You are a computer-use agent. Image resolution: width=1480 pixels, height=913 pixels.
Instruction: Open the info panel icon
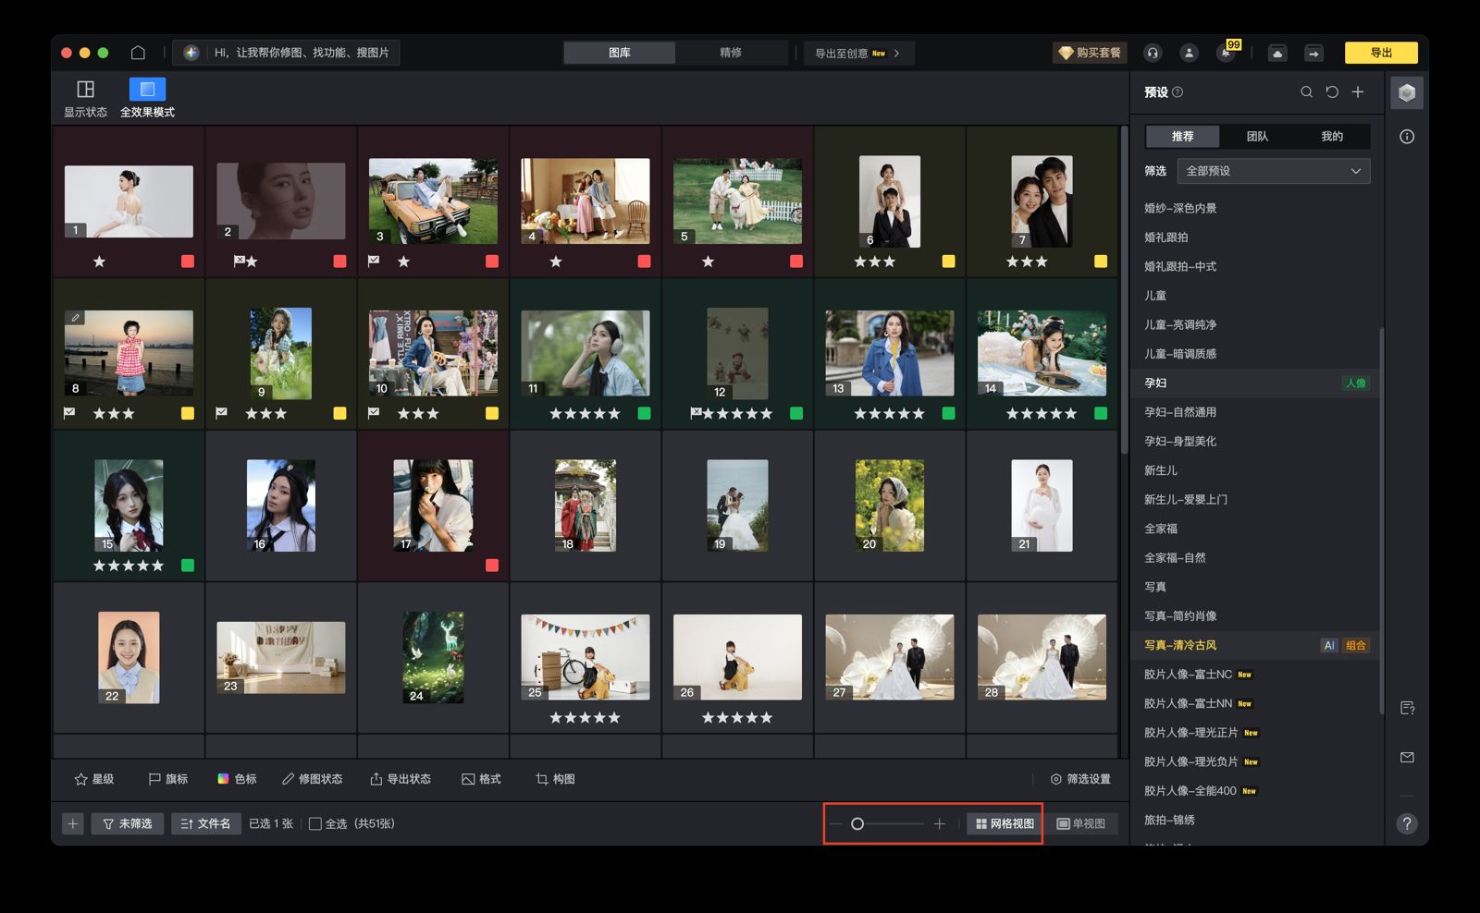click(1407, 137)
